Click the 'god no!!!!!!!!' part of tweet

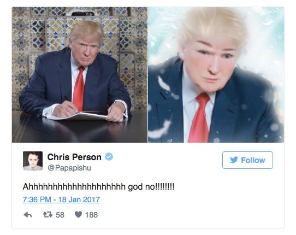pyautogui.click(x=151, y=187)
